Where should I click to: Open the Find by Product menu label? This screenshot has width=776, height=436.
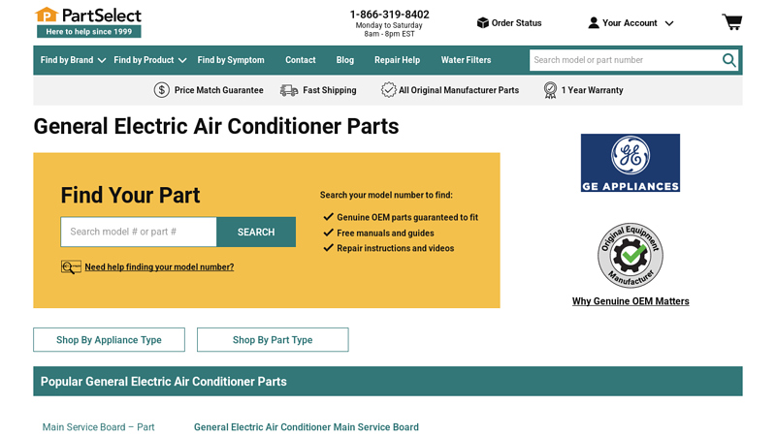point(144,60)
